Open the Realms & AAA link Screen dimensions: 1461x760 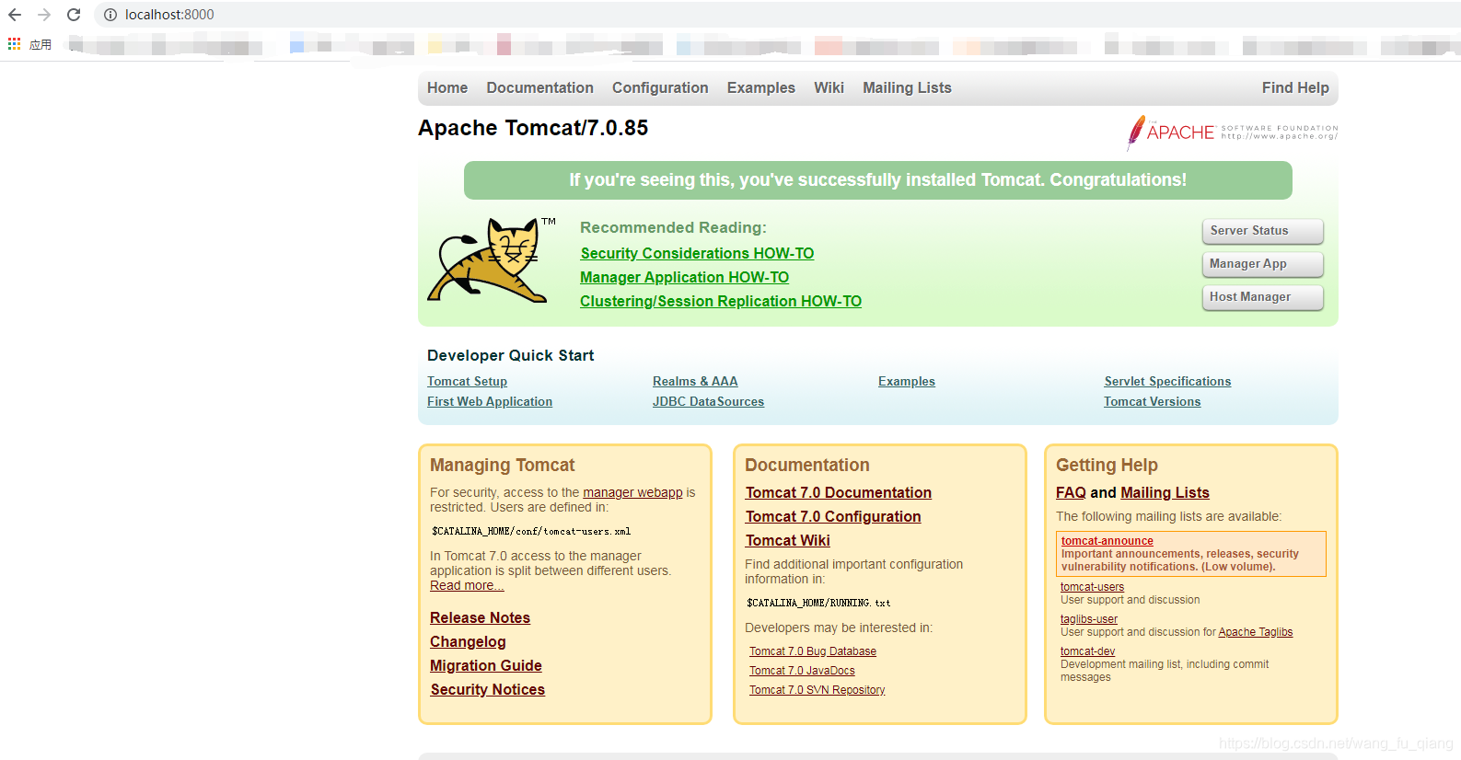click(695, 382)
